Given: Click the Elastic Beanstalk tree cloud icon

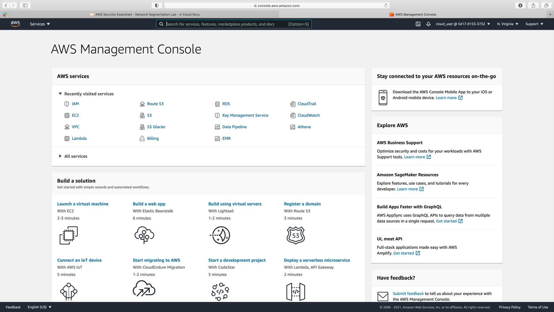Looking at the screenshot, I should point(144,235).
